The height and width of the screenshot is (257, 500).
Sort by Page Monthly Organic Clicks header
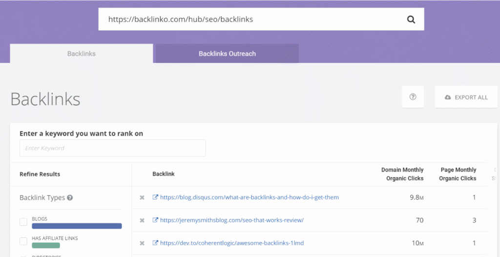[458, 174]
